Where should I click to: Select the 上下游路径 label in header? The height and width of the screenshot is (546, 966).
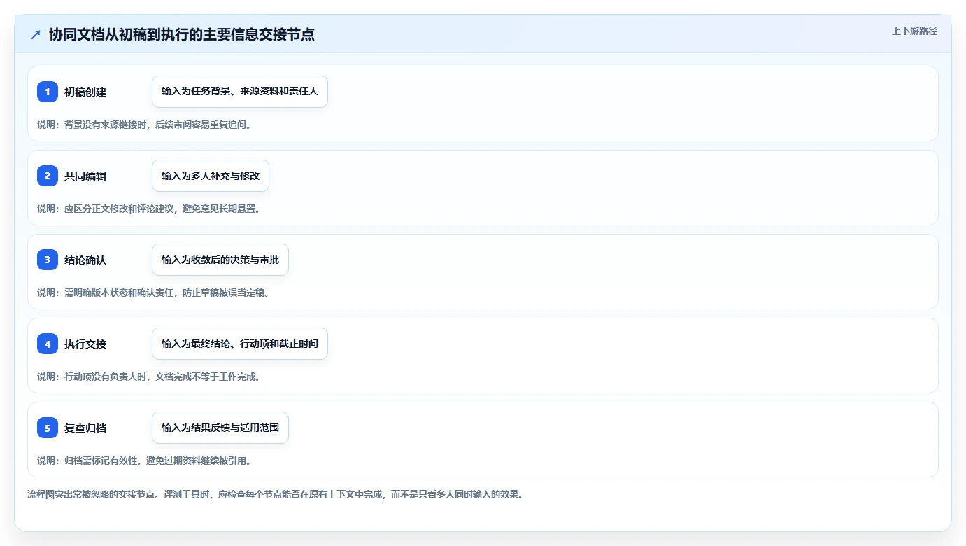click(914, 31)
